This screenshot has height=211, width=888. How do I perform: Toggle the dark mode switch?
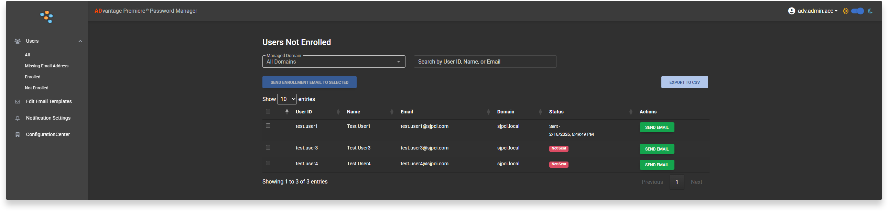(857, 11)
